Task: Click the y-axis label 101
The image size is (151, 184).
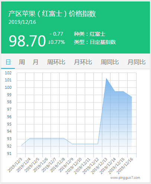Action: [x=8, y=80]
